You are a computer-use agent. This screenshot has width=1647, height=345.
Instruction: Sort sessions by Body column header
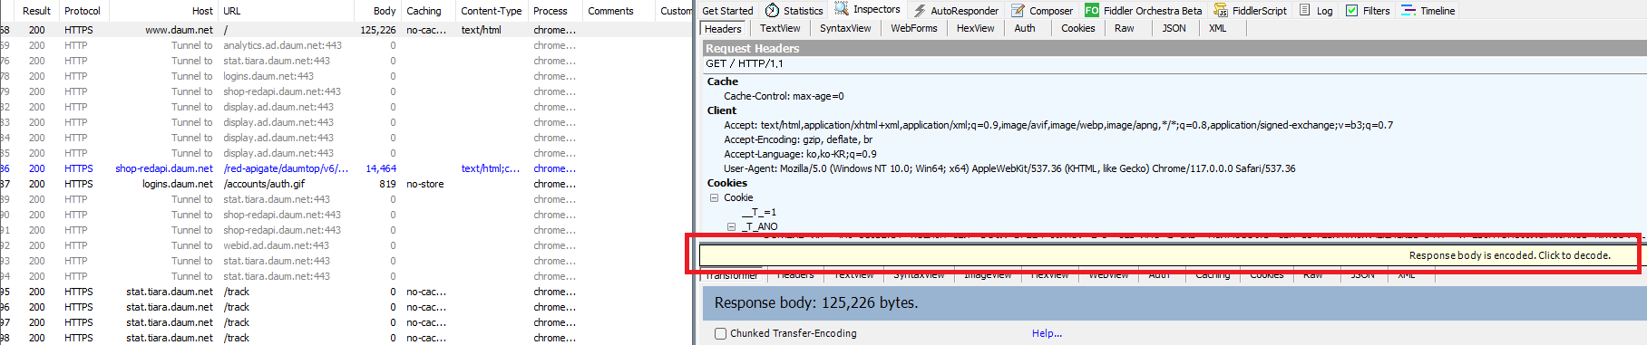[x=385, y=11]
